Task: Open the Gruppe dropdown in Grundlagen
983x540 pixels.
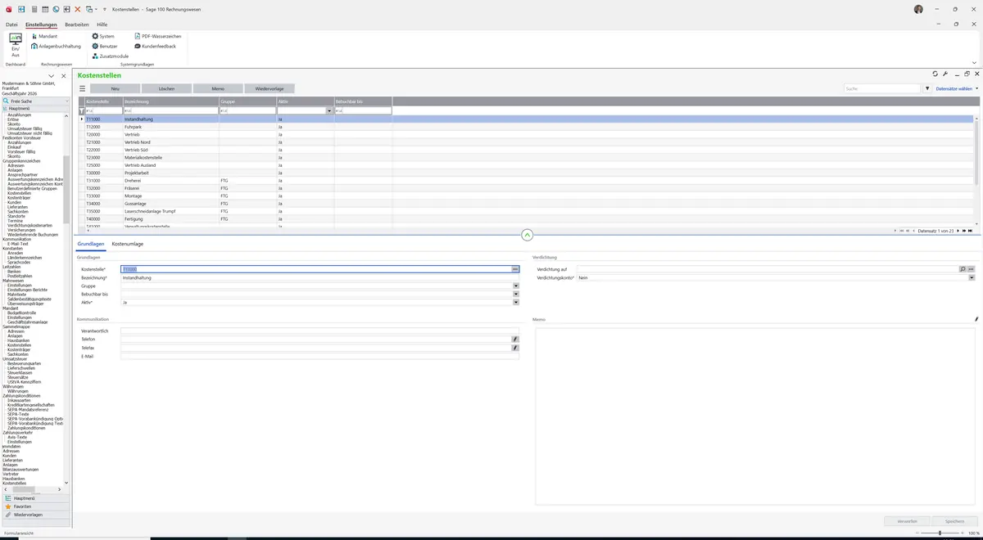Action: [x=516, y=286]
